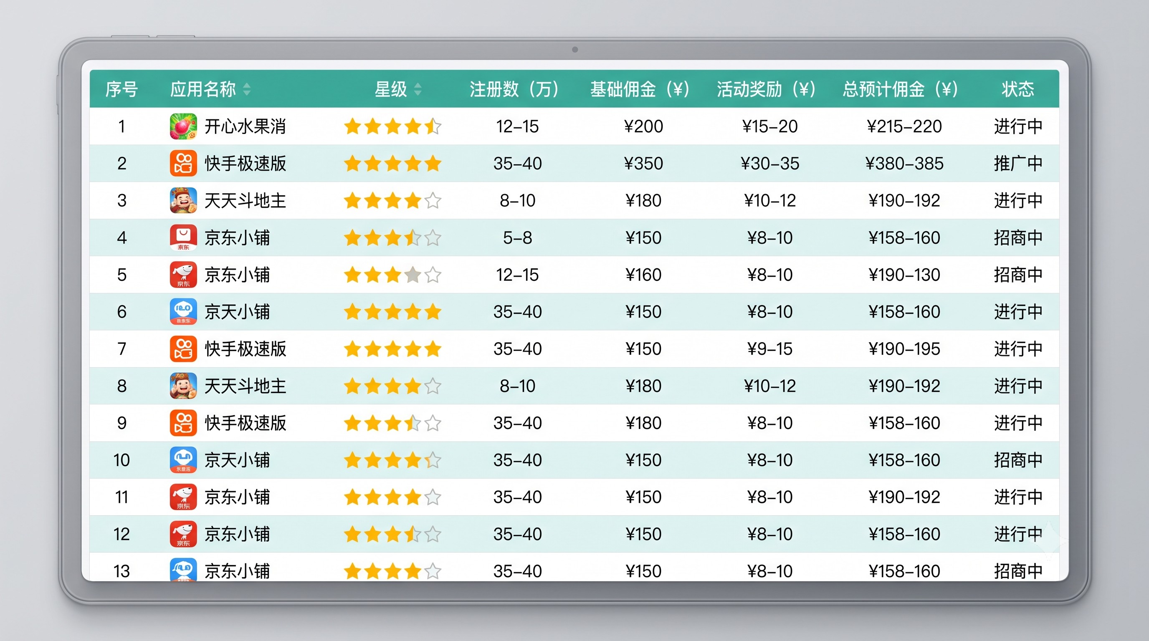Select the 开心水果消 app name

click(245, 126)
